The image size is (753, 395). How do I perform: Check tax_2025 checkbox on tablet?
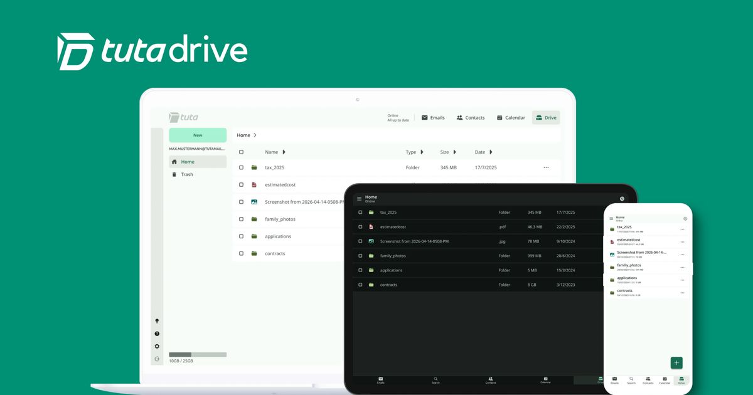click(360, 213)
